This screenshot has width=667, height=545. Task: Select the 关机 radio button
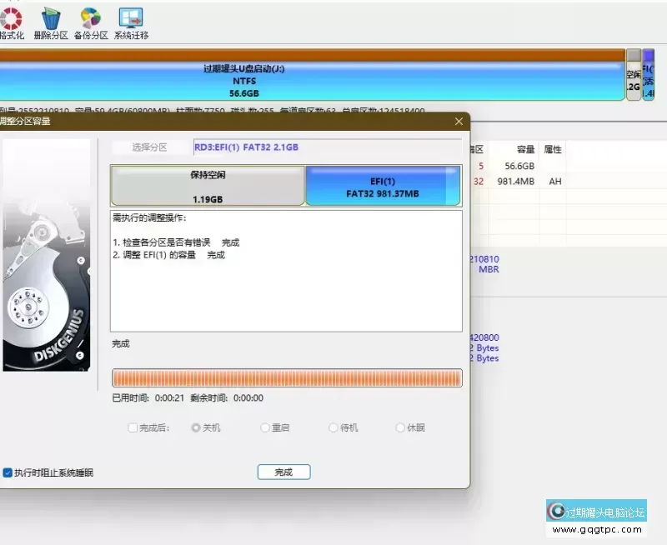point(196,427)
